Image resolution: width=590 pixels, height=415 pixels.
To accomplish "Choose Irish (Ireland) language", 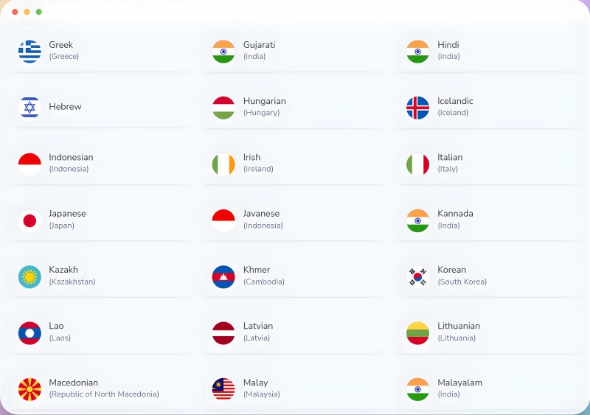I will click(x=296, y=164).
